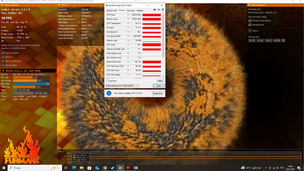Screen dimensions: 304x171
Task: Click the GPU-Z title bar app icon
Action: coord(107,5)
